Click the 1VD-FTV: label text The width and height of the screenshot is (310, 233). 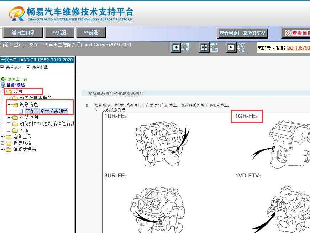[248, 175]
